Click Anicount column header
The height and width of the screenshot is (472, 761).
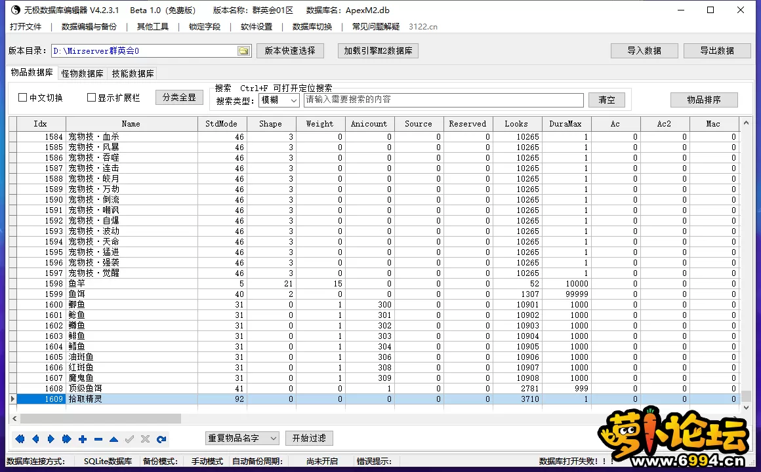[x=370, y=124]
